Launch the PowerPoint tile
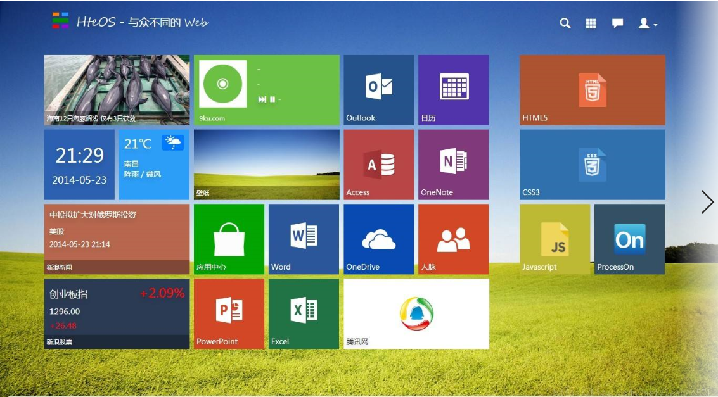This screenshot has height=397, width=718. (x=229, y=314)
